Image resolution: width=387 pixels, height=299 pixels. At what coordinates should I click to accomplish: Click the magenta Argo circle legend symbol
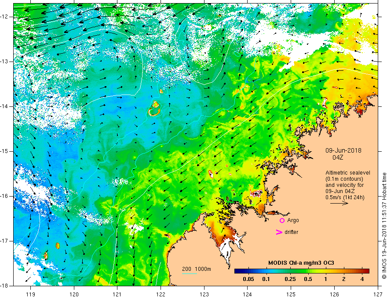[x=282, y=220]
